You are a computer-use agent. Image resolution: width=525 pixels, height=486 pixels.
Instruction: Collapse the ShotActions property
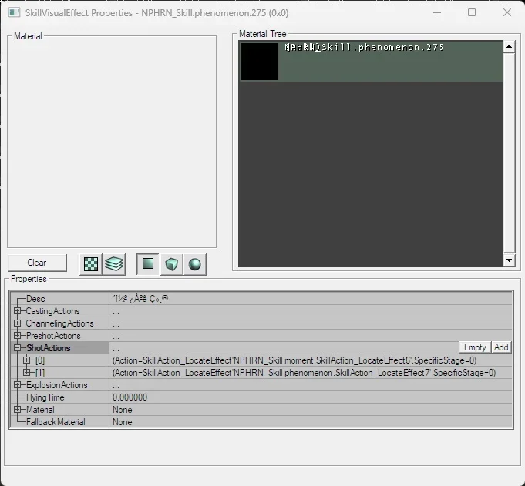coord(18,348)
